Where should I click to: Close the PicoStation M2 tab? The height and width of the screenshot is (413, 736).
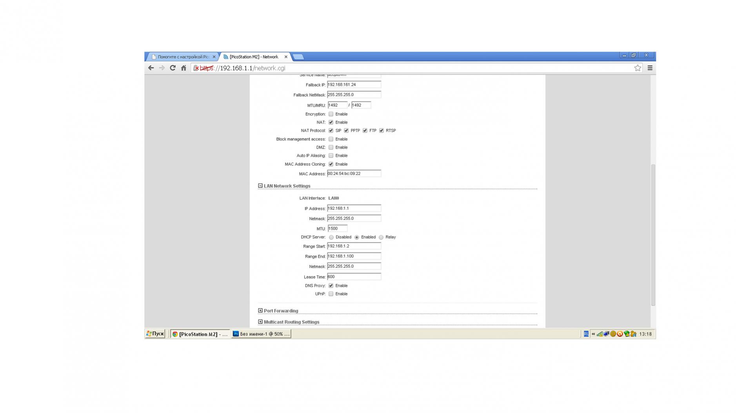(x=286, y=57)
